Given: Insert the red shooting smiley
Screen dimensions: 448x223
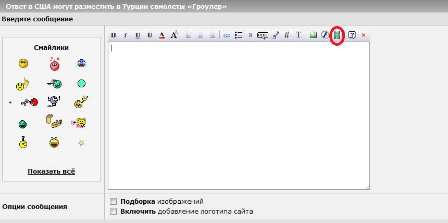Looking at the screenshot, I should (29, 102).
